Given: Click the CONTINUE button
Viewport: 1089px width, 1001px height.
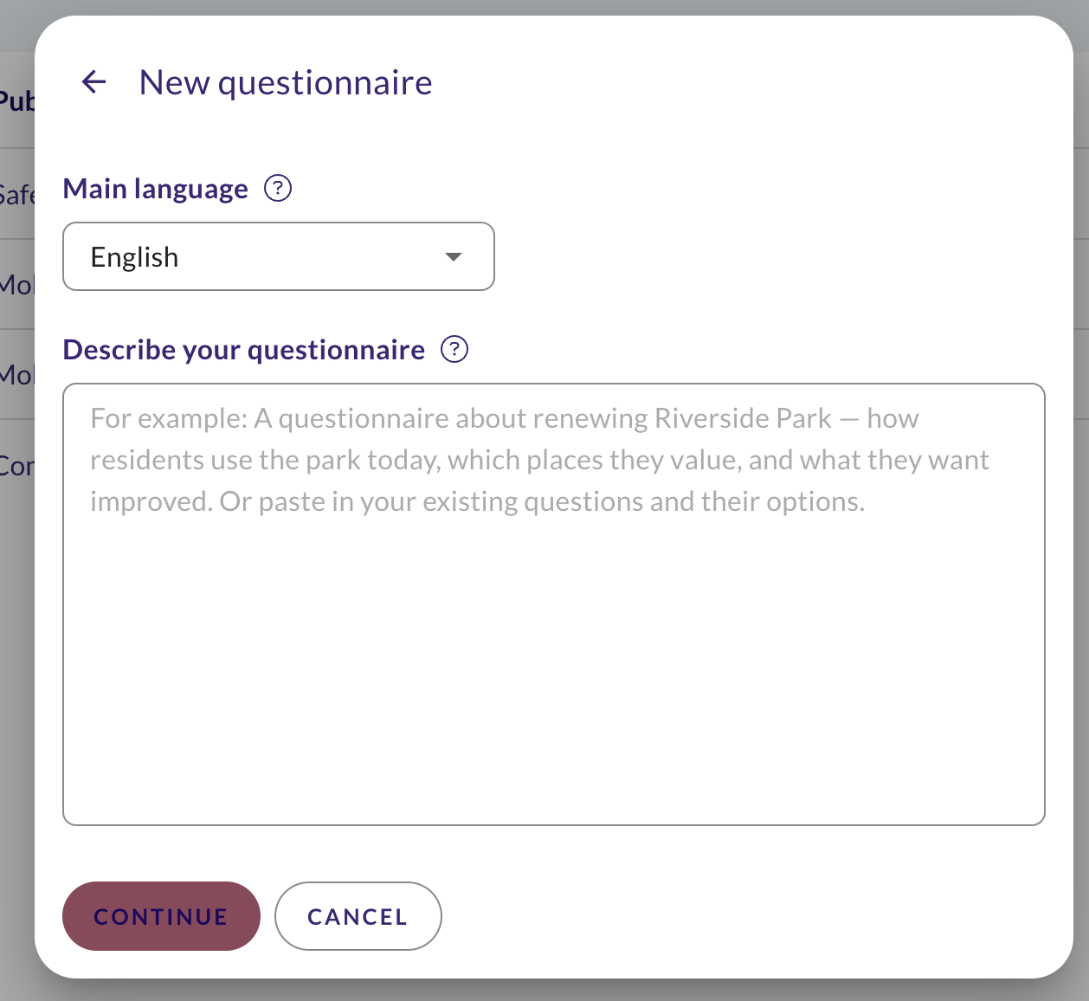Looking at the screenshot, I should [161, 916].
